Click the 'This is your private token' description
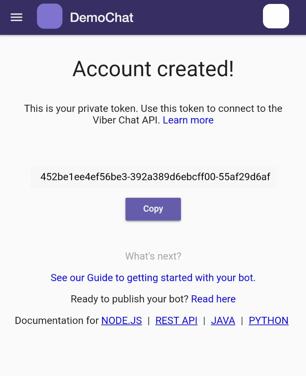This screenshot has width=306, height=376. coord(153,114)
